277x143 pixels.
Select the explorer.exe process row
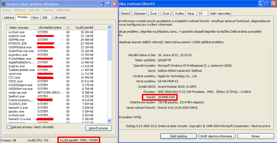pos(57,36)
